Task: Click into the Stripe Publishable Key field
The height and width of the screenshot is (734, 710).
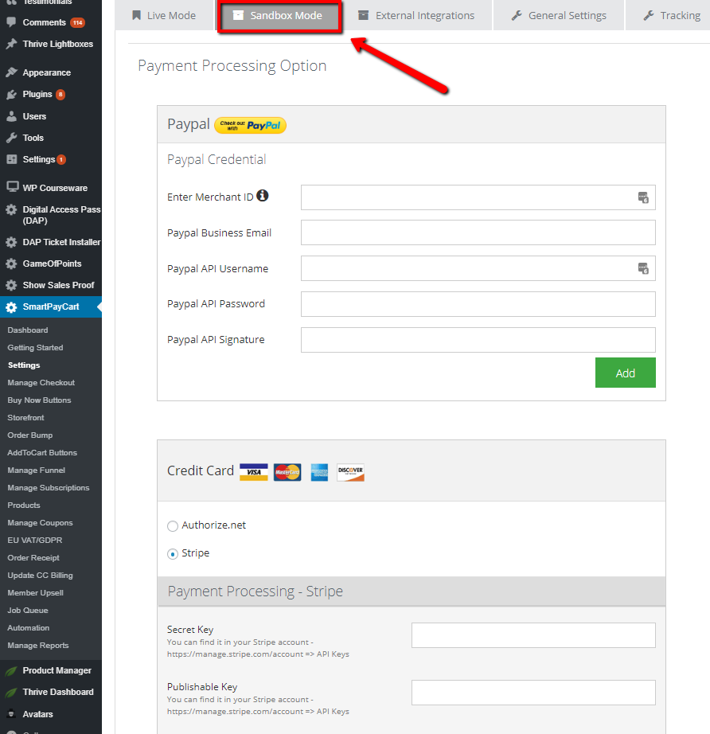Action: (533, 693)
